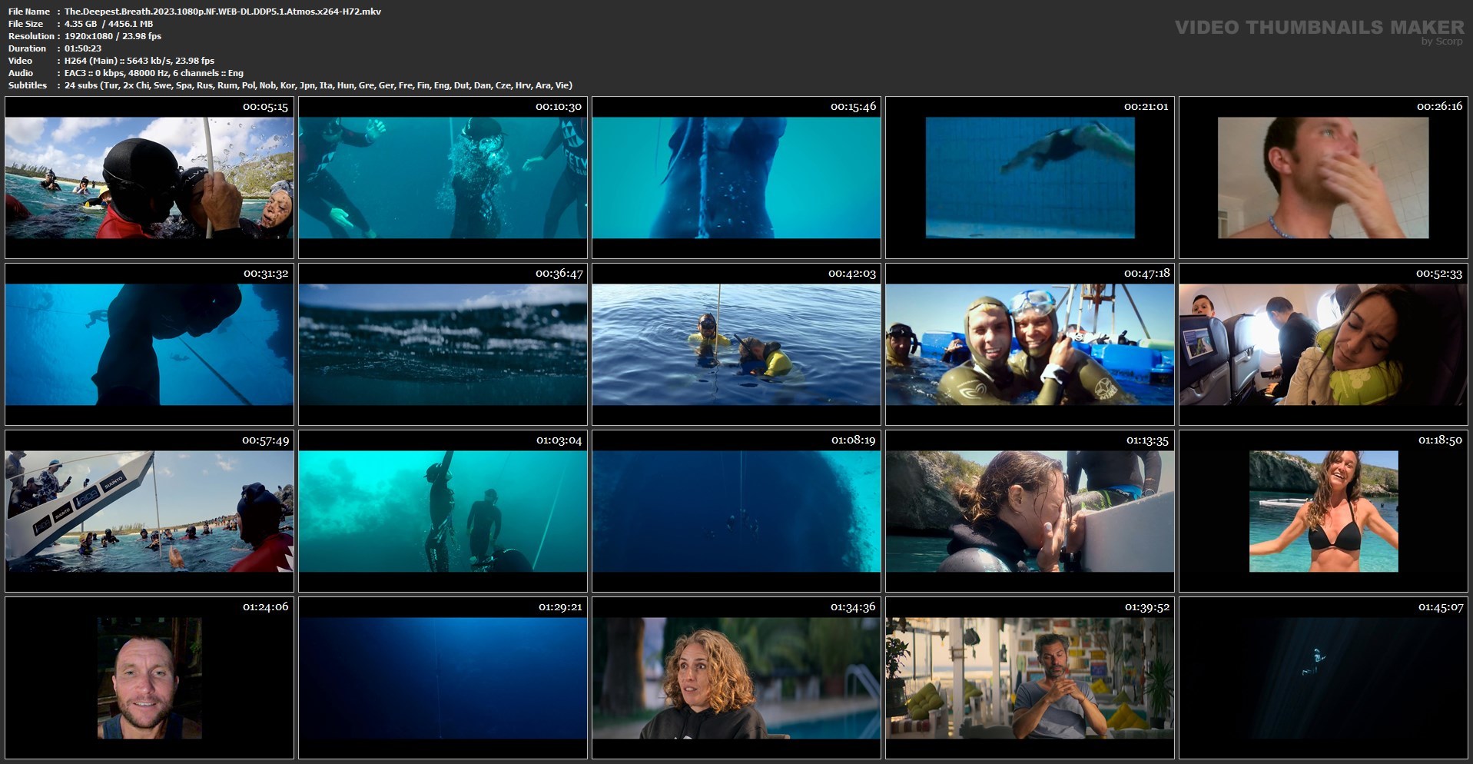The height and width of the screenshot is (764, 1473).
Task: Select the thumbnail at 01:24:06
Action: pos(149,678)
